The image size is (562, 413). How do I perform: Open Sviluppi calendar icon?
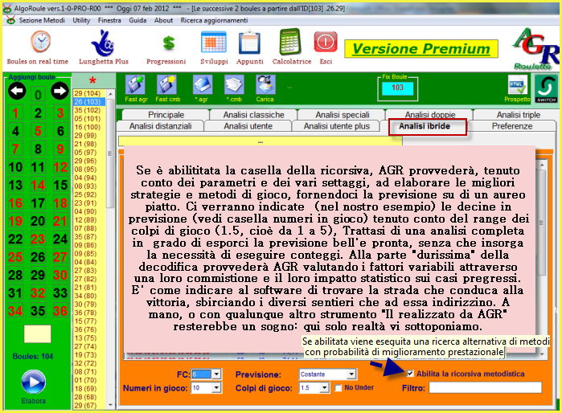pos(214,43)
